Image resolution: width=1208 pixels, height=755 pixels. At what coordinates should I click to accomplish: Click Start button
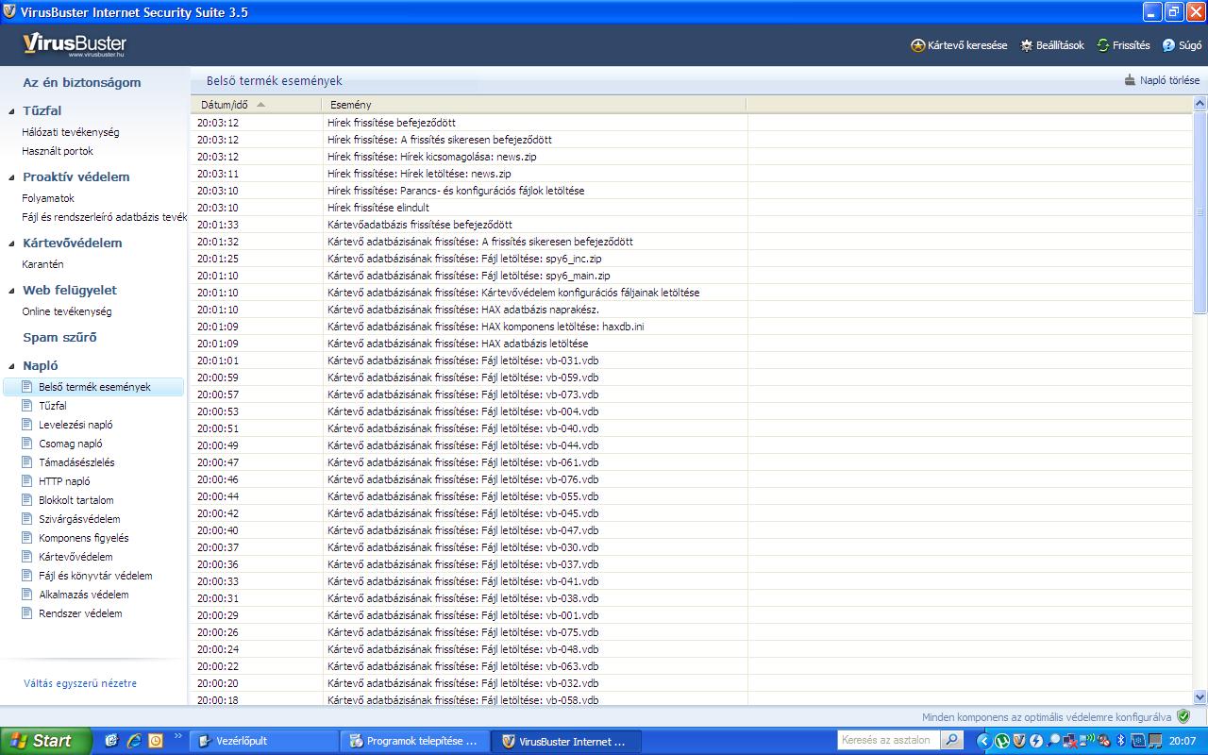pos(46,741)
